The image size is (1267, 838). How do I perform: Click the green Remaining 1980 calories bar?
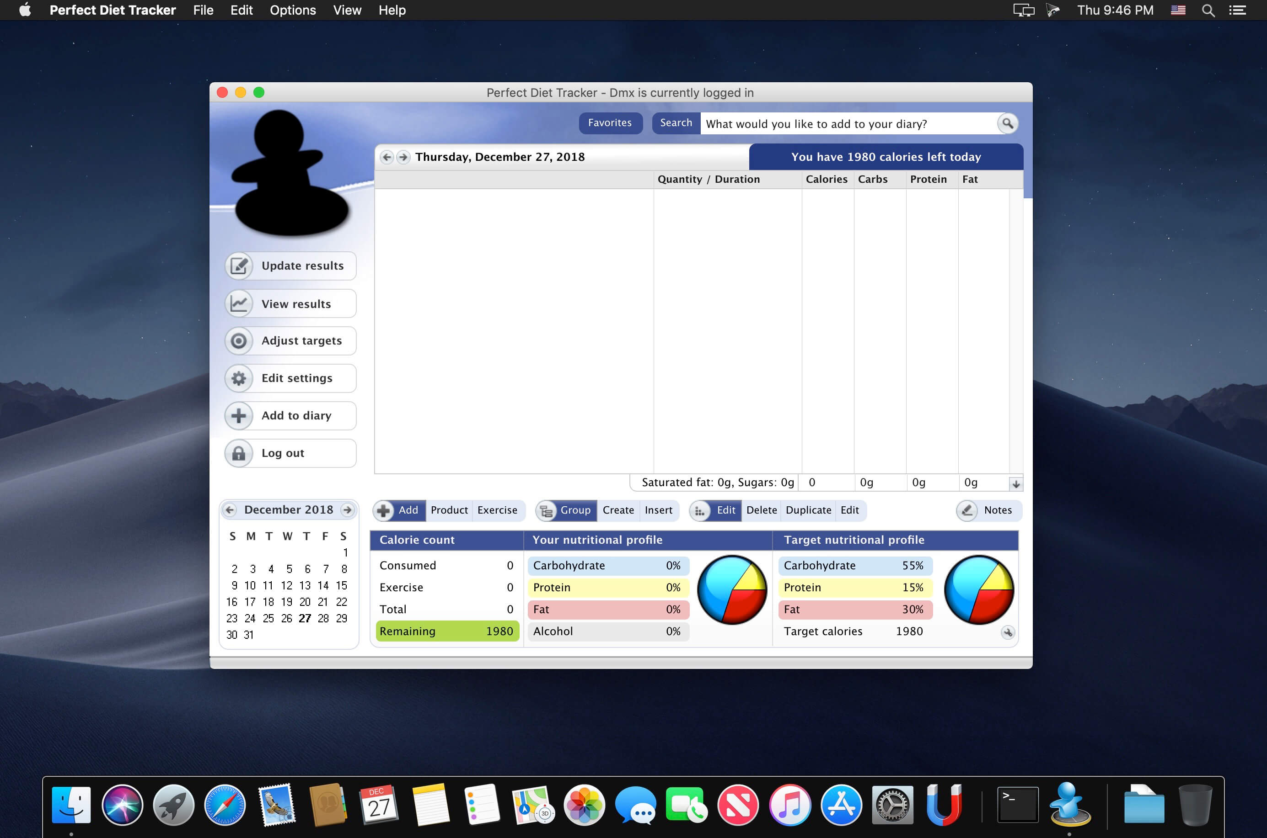click(447, 631)
